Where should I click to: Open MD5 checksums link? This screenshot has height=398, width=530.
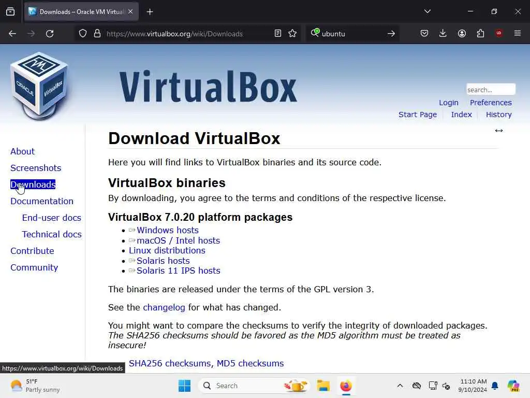click(x=250, y=363)
